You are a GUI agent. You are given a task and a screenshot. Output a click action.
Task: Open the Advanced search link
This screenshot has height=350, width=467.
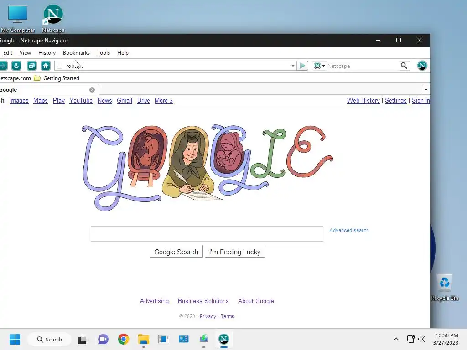tap(349, 230)
